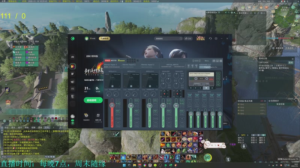Click Stereo Input 1 Intellipan panel
Image resolution: width=300 pixels, height=168 pixels.
click(112, 80)
